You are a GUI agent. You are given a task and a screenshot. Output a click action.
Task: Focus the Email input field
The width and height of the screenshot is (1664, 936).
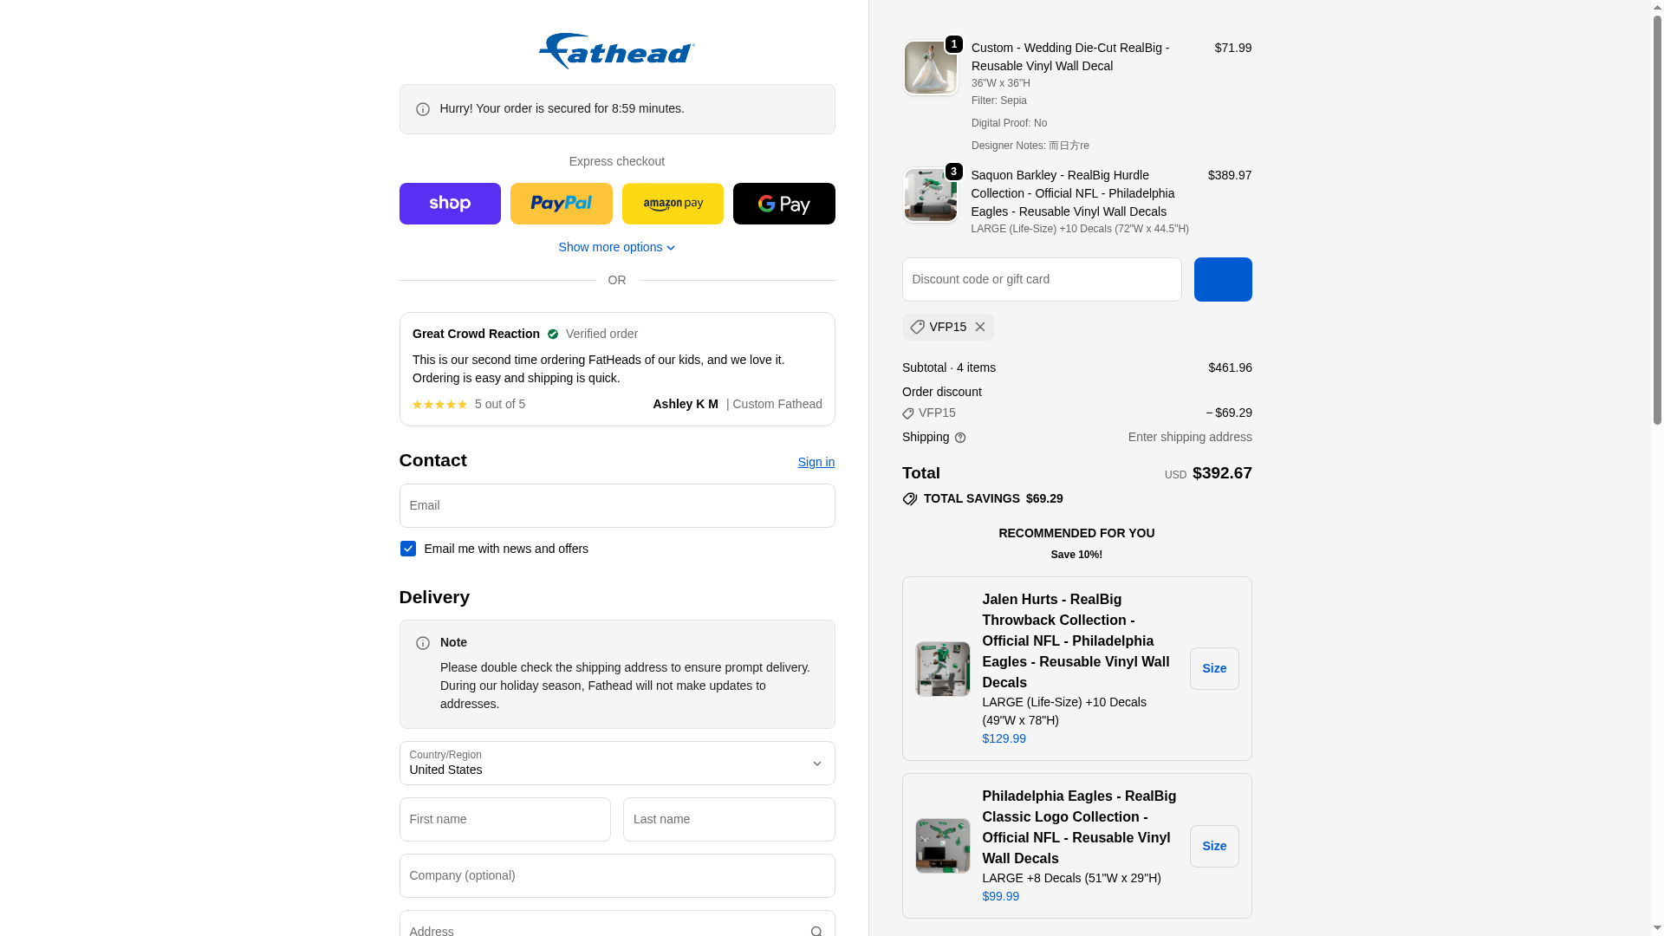coord(617,505)
